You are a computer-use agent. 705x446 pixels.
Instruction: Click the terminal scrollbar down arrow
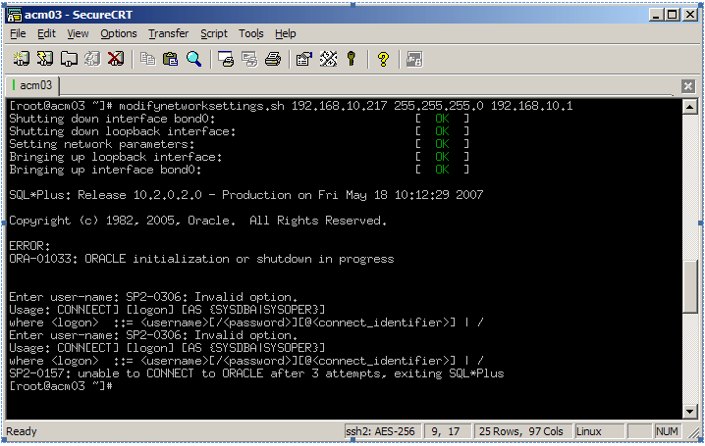tap(689, 411)
